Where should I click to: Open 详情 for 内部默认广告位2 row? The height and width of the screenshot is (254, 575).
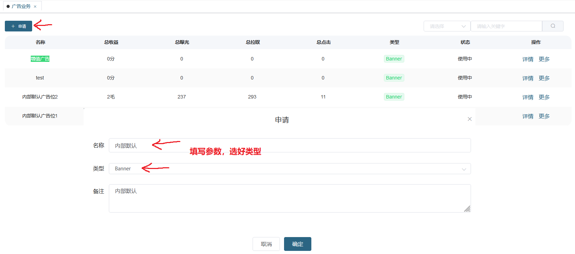click(x=528, y=97)
